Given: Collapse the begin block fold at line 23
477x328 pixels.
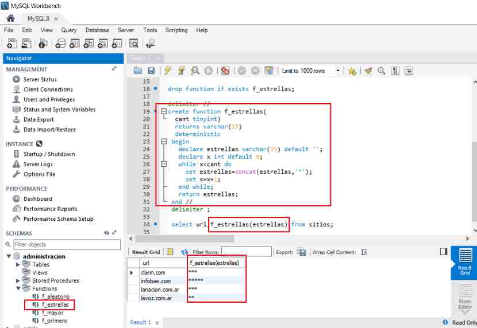Looking at the screenshot, I should [x=164, y=142].
